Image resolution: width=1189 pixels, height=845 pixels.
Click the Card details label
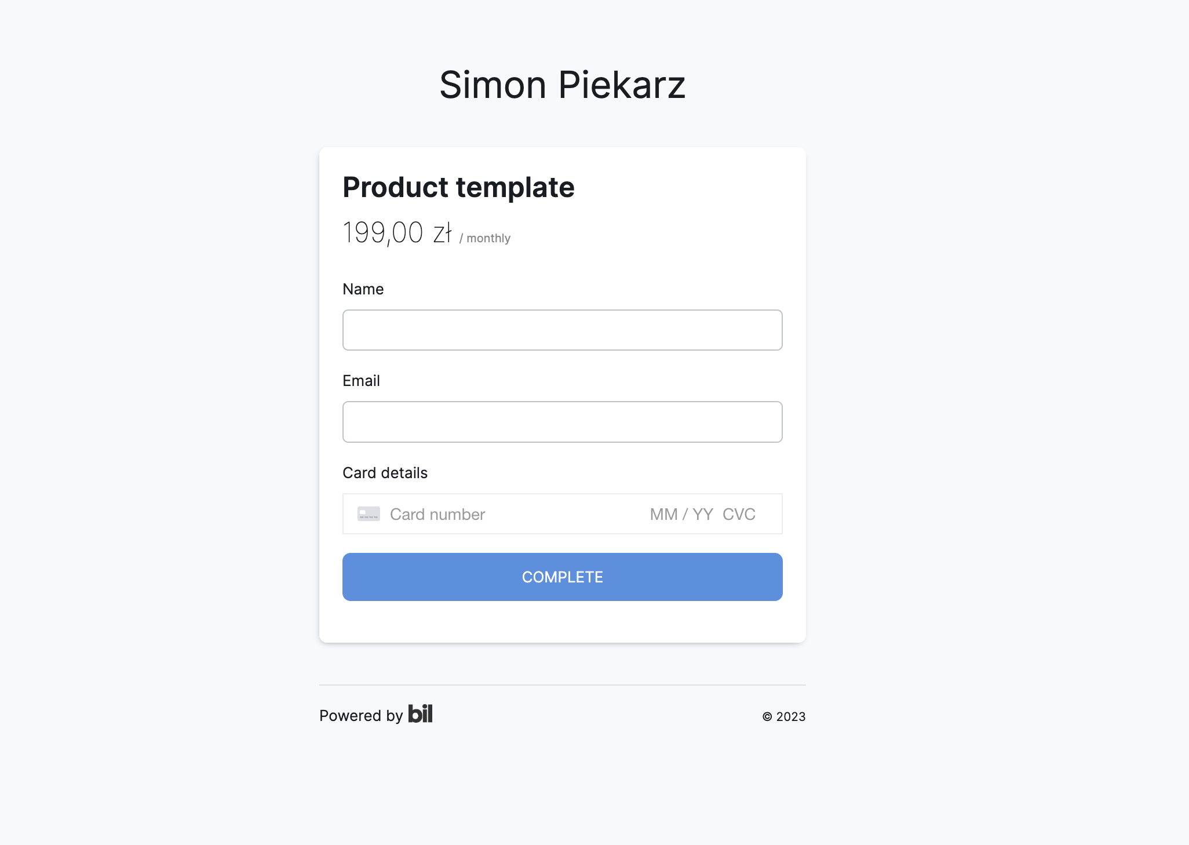point(385,473)
